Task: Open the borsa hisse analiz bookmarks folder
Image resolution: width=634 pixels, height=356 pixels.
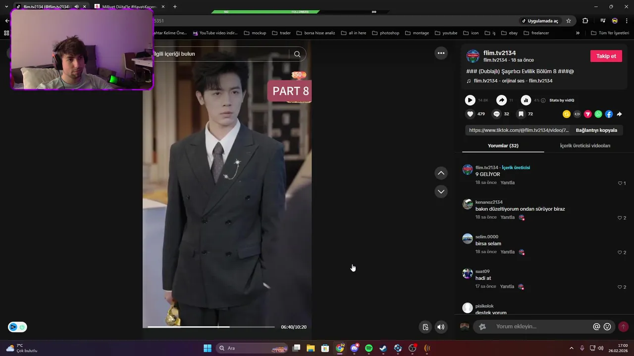Action: coord(316,33)
